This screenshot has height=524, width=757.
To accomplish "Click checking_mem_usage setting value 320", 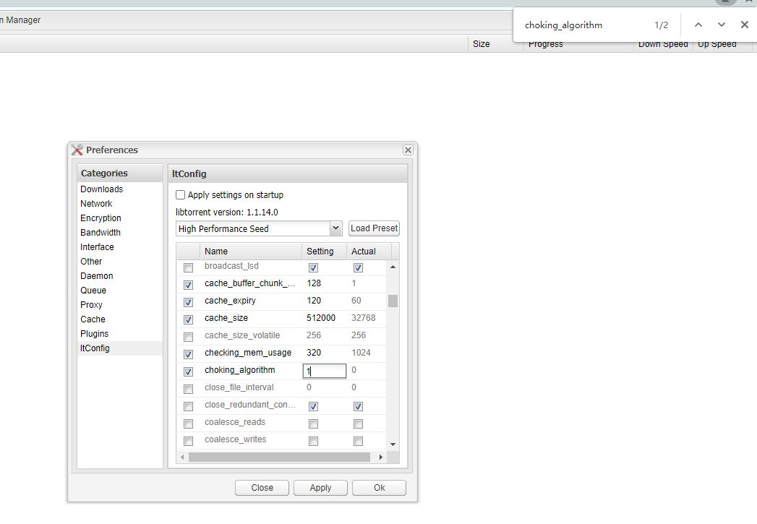I will tap(314, 353).
